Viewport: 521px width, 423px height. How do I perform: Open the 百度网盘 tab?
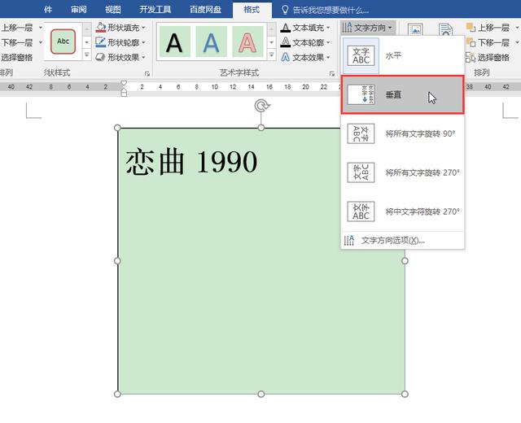click(205, 9)
